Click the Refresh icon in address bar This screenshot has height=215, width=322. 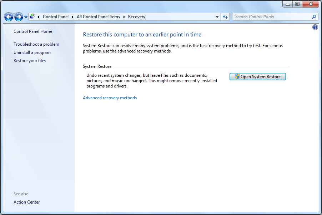click(x=225, y=17)
